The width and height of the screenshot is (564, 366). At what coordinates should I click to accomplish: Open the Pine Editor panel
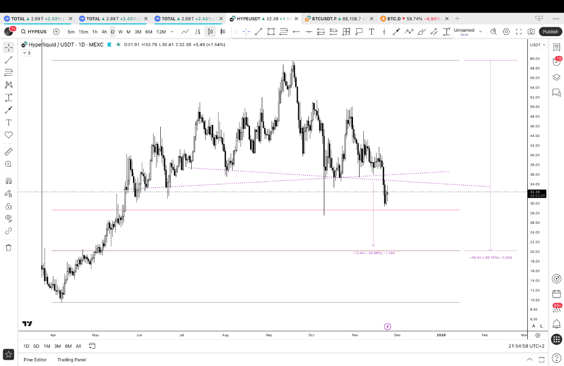pyautogui.click(x=35, y=359)
